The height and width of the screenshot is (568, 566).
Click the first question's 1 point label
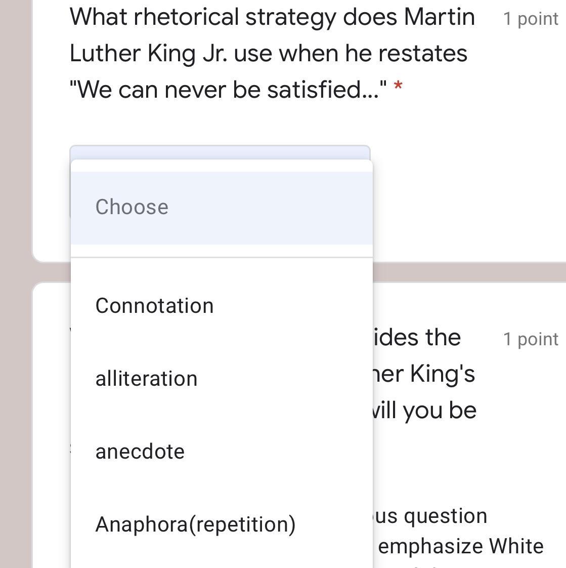point(531,19)
